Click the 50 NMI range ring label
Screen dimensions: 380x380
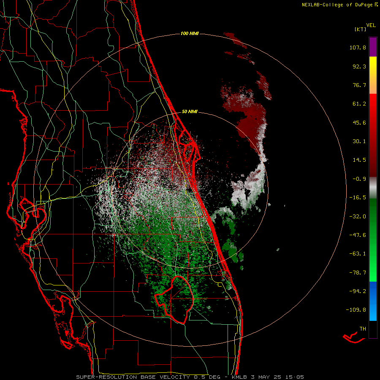click(x=190, y=112)
